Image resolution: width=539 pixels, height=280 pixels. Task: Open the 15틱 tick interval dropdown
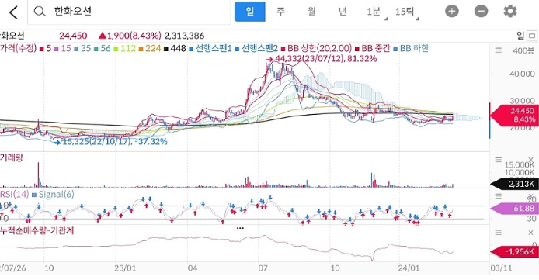[407, 12]
